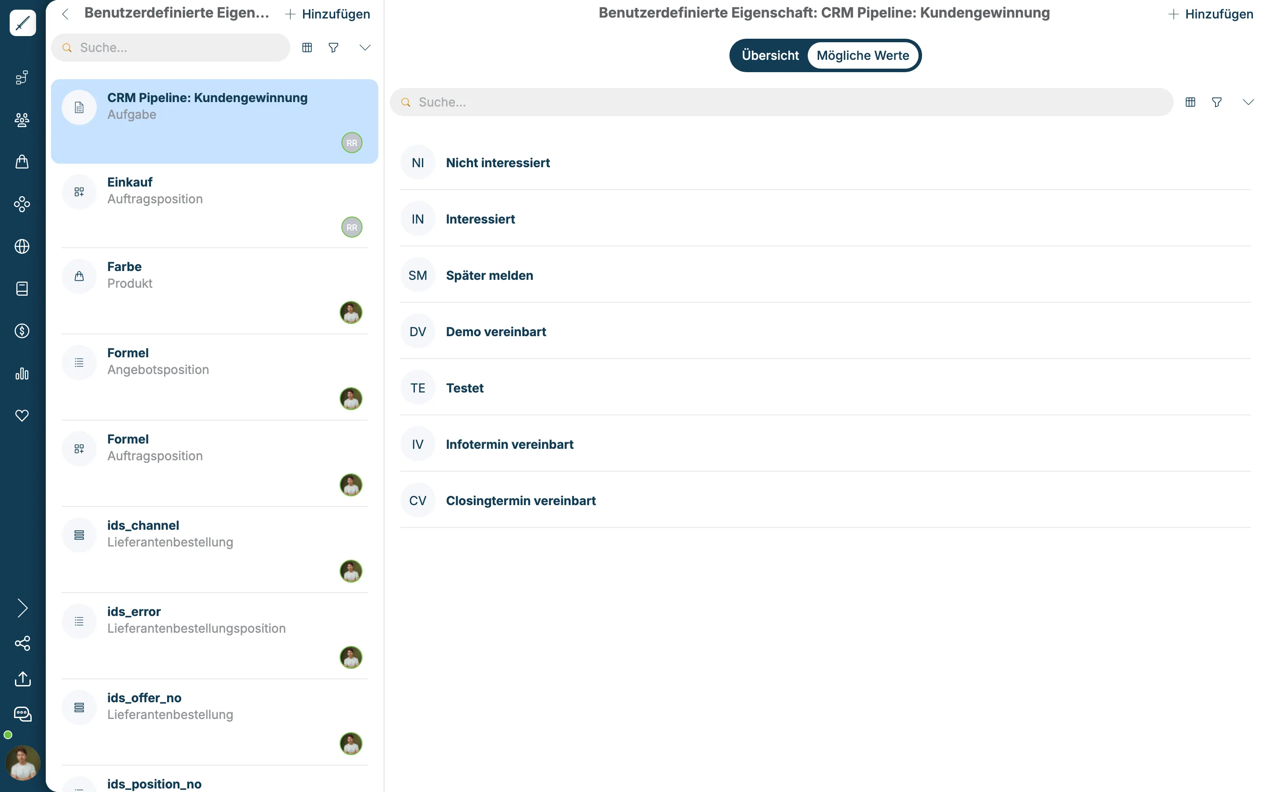This screenshot has width=1267, height=792.
Task: Open the Später melden value
Action: pyautogui.click(x=826, y=275)
